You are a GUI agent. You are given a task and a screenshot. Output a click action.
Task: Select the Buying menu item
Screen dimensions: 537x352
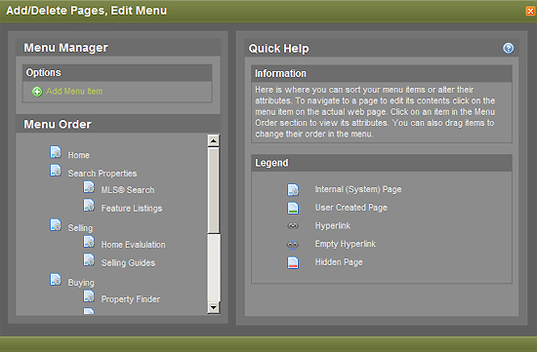pos(81,283)
